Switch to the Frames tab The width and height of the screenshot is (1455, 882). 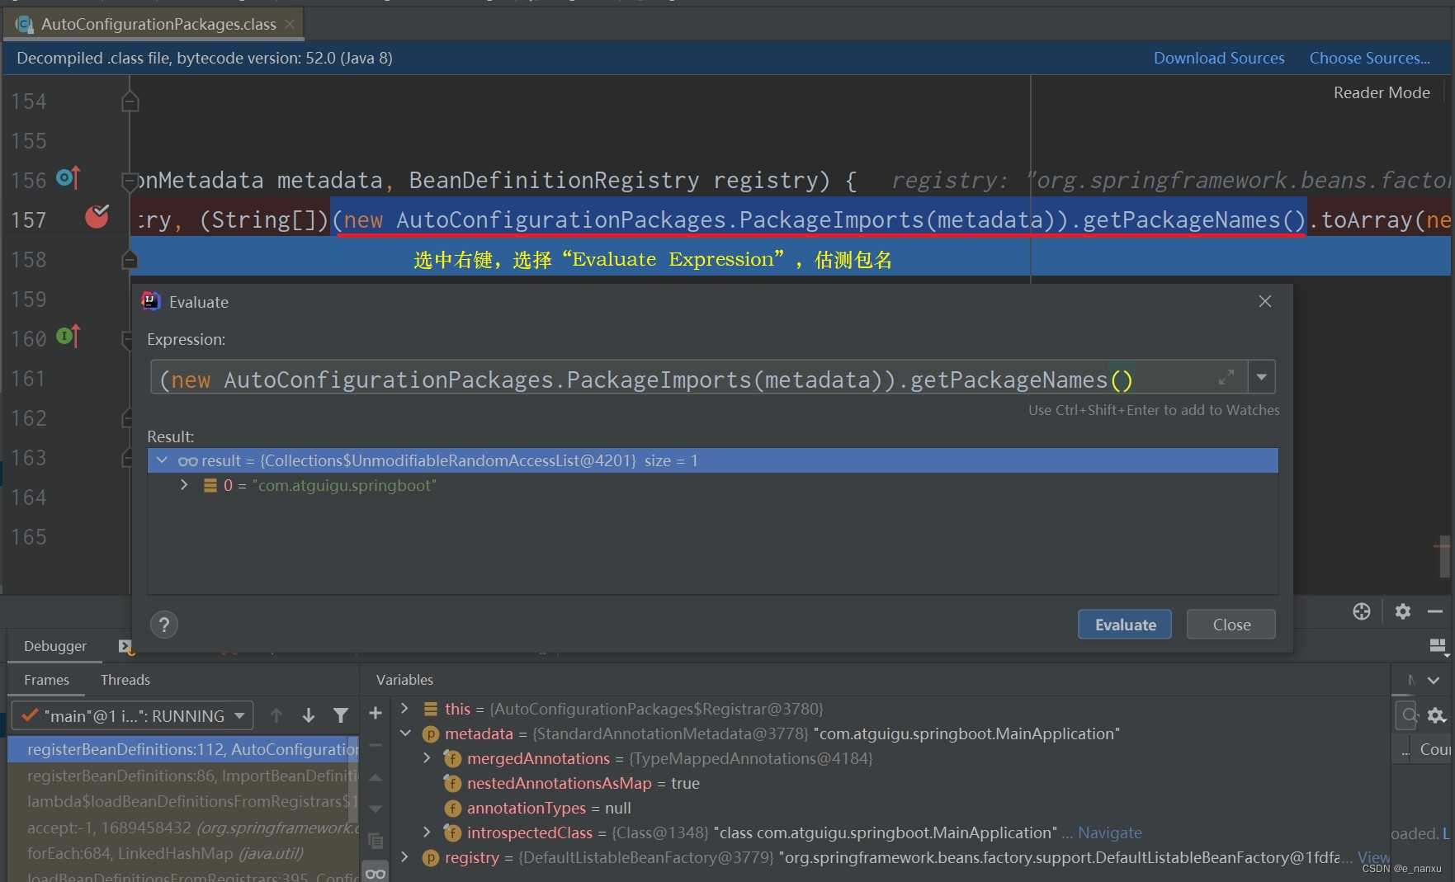[x=46, y=680]
